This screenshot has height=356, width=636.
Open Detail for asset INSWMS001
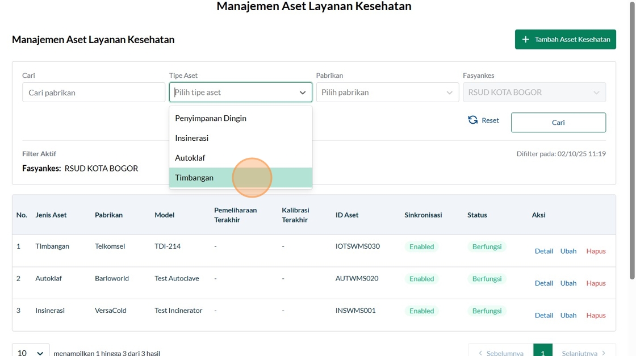(544, 315)
